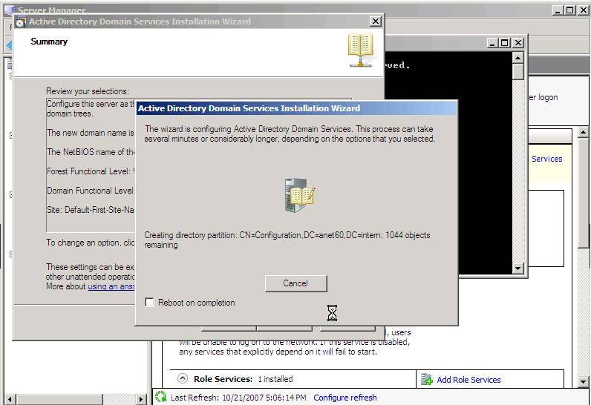Click the Summary wizard title bar icon
Image resolution: width=591 pixels, height=405 pixels.
point(21,22)
